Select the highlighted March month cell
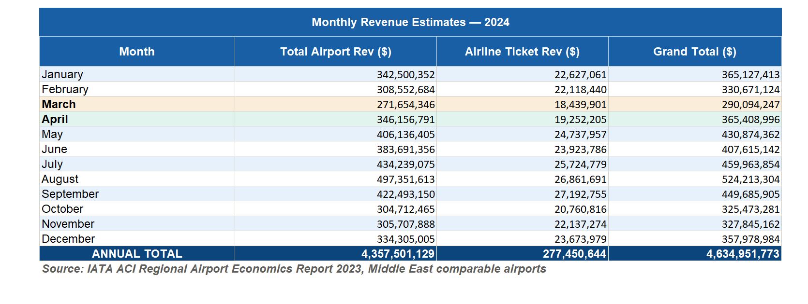808x304 pixels. coord(59,104)
